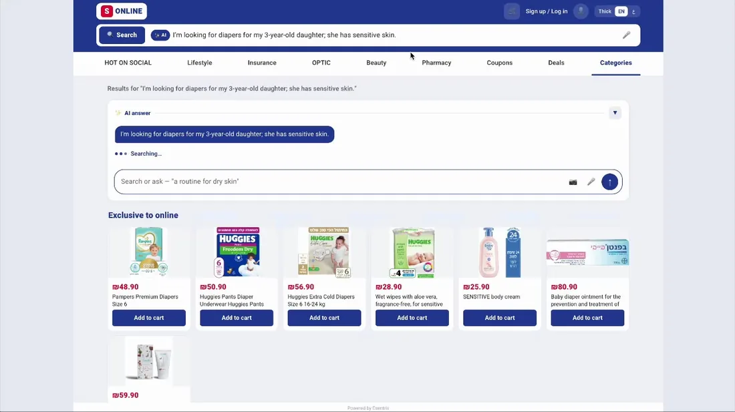This screenshot has height=412, width=735.
Task: Click Sign up / Log in link
Action: [546, 11]
